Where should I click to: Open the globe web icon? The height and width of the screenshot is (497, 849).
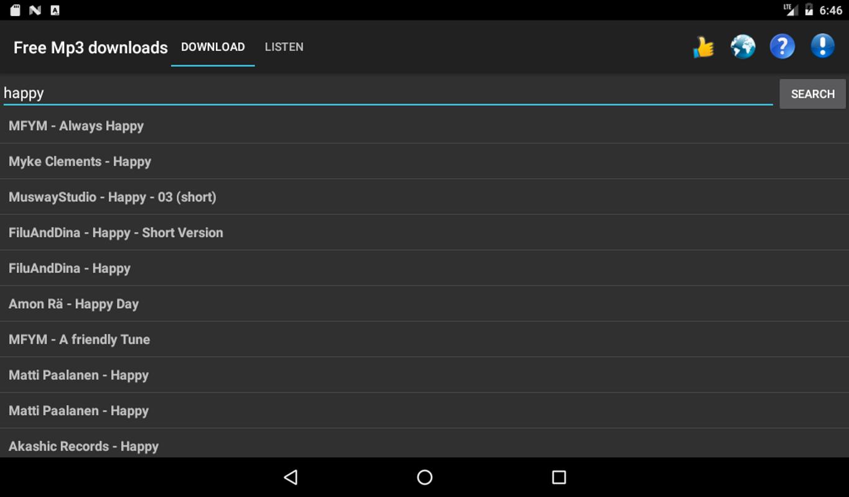pos(743,47)
